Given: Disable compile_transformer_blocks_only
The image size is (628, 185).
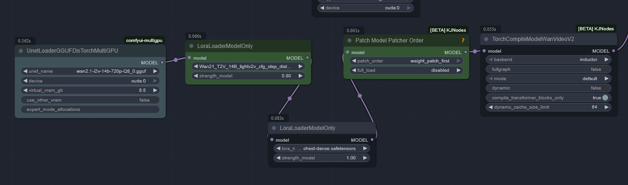Looking at the screenshot, I should tap(549, 98).
